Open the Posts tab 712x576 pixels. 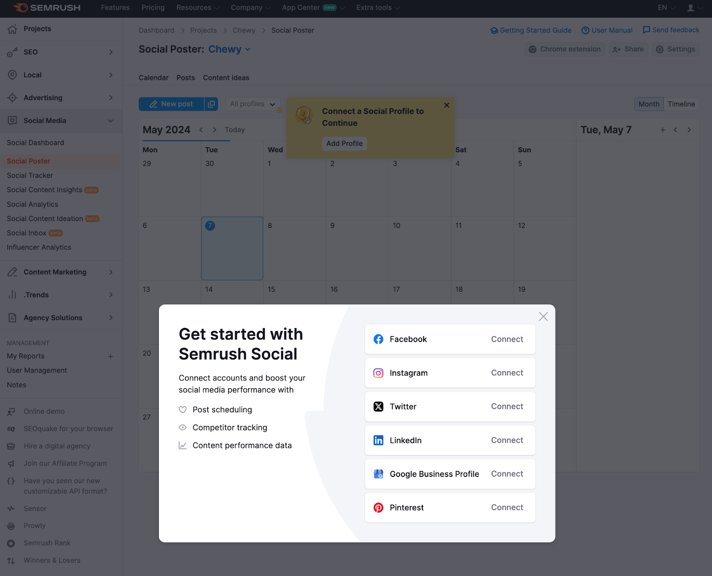click(x=186, y=78)
